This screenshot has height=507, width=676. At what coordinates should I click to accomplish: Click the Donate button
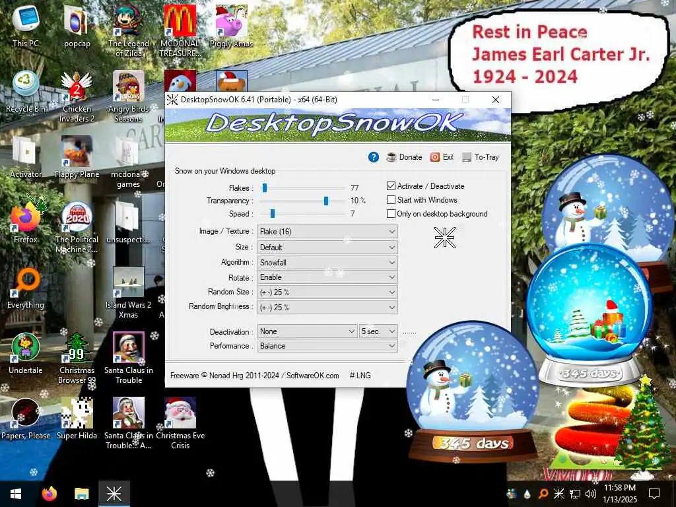tap(405, 157)
